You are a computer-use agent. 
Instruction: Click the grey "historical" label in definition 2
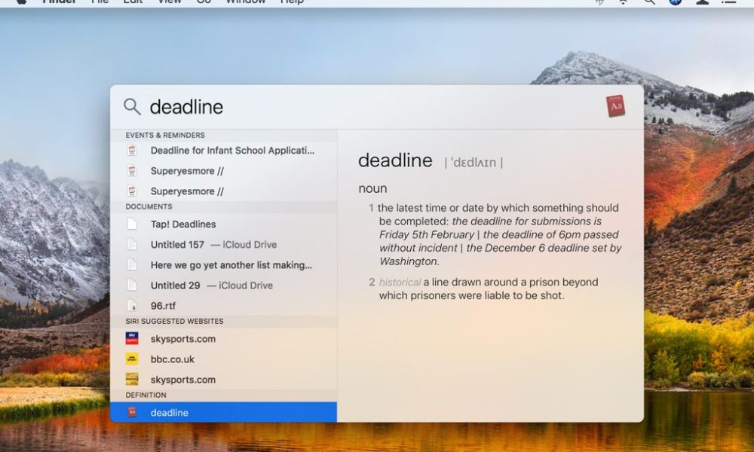[x=400, y=282]
